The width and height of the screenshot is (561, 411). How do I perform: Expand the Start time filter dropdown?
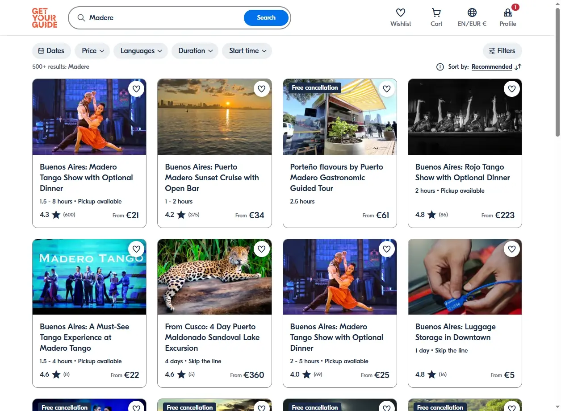247,51
